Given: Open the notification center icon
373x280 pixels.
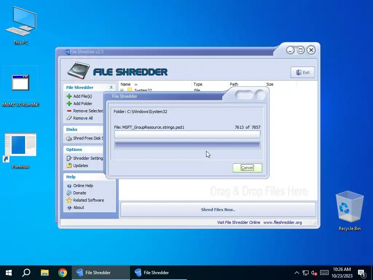Looking at the screenshot, I should click(x=361, y=273).
